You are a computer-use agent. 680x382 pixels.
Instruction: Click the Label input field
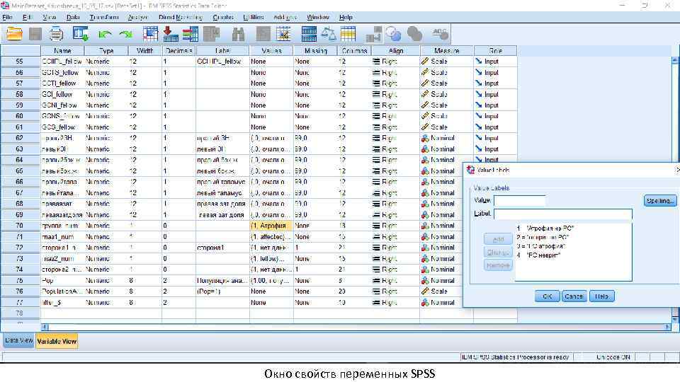[x=563, y=214]
